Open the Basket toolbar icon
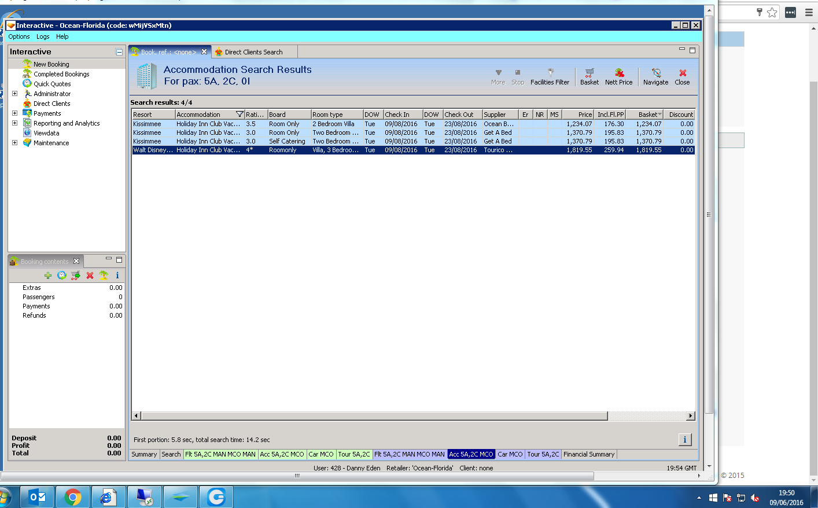818x508 pixels. pyautogui.click(x=589, y=73)
